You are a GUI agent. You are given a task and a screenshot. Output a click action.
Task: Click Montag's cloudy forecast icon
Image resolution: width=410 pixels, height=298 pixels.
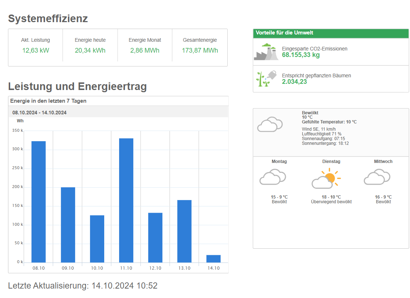point(272,178)
